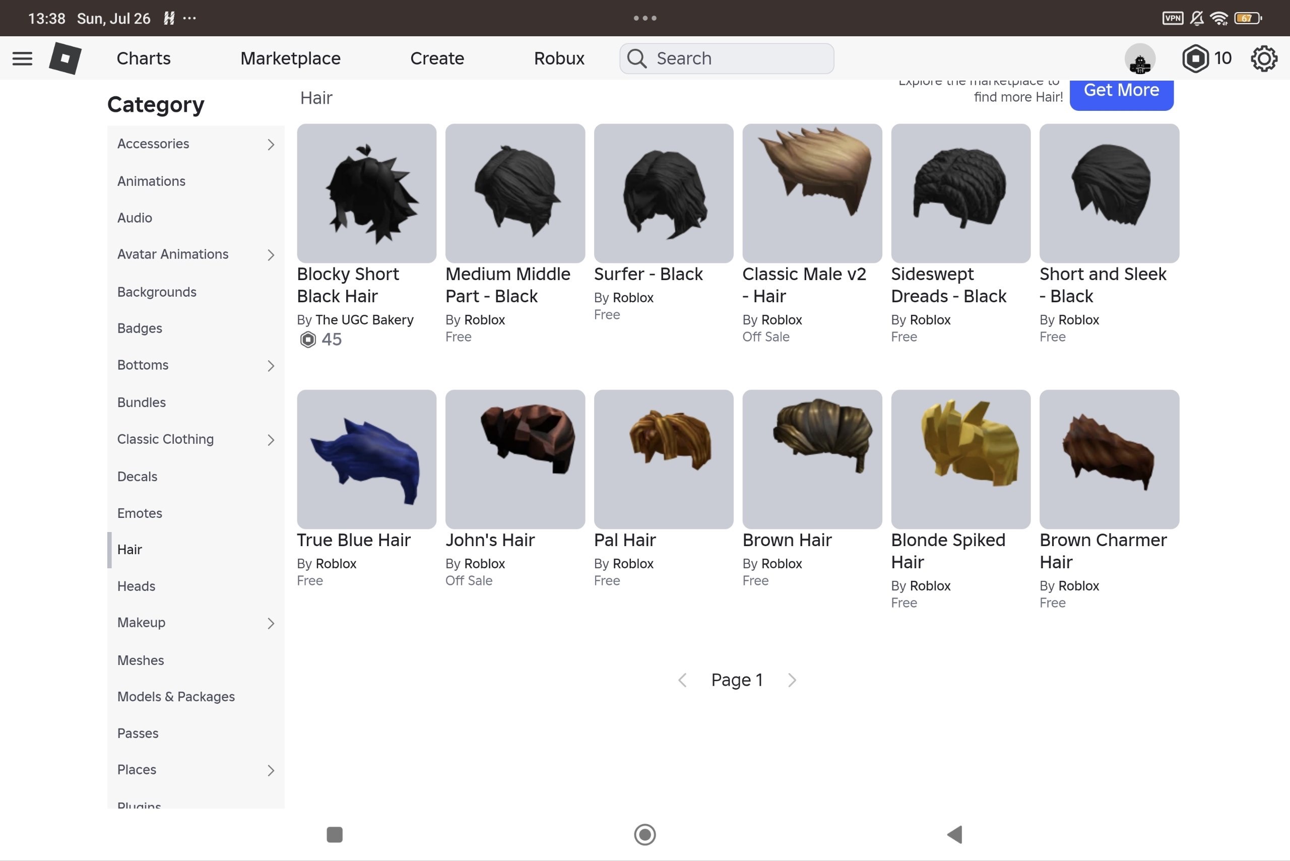Select the Animations category
Viewport: 1290px width, 861px height.
click(196, 181)
